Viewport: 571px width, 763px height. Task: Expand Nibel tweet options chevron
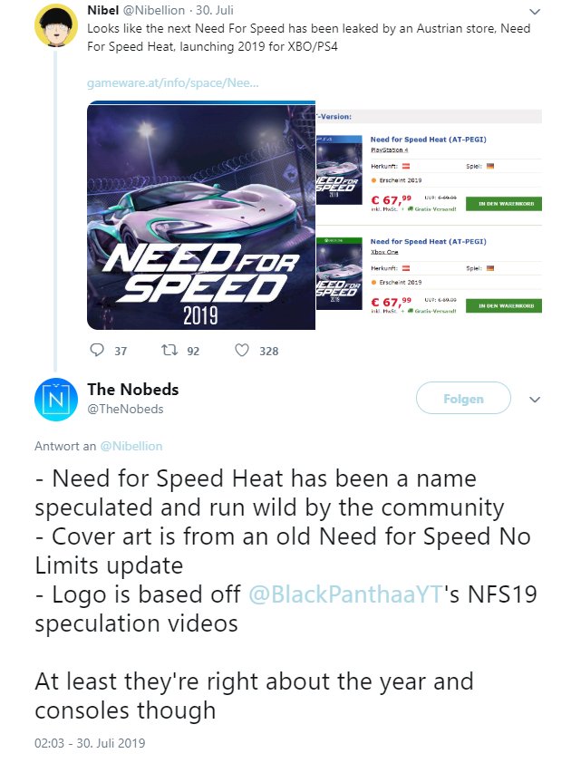pos(535,12)
